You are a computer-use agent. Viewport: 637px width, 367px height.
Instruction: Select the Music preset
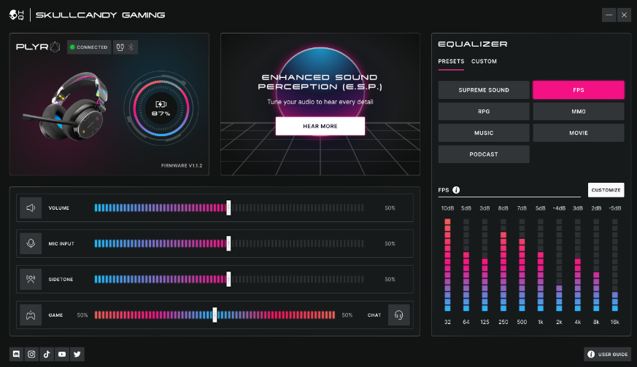pyautogui.click(x=484, y=133)
